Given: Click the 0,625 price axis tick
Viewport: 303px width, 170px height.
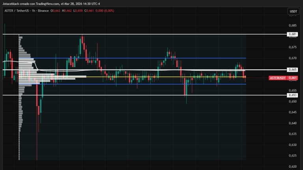Looking at the screenshot, I should pyautogui.click(x=293, y=155).
